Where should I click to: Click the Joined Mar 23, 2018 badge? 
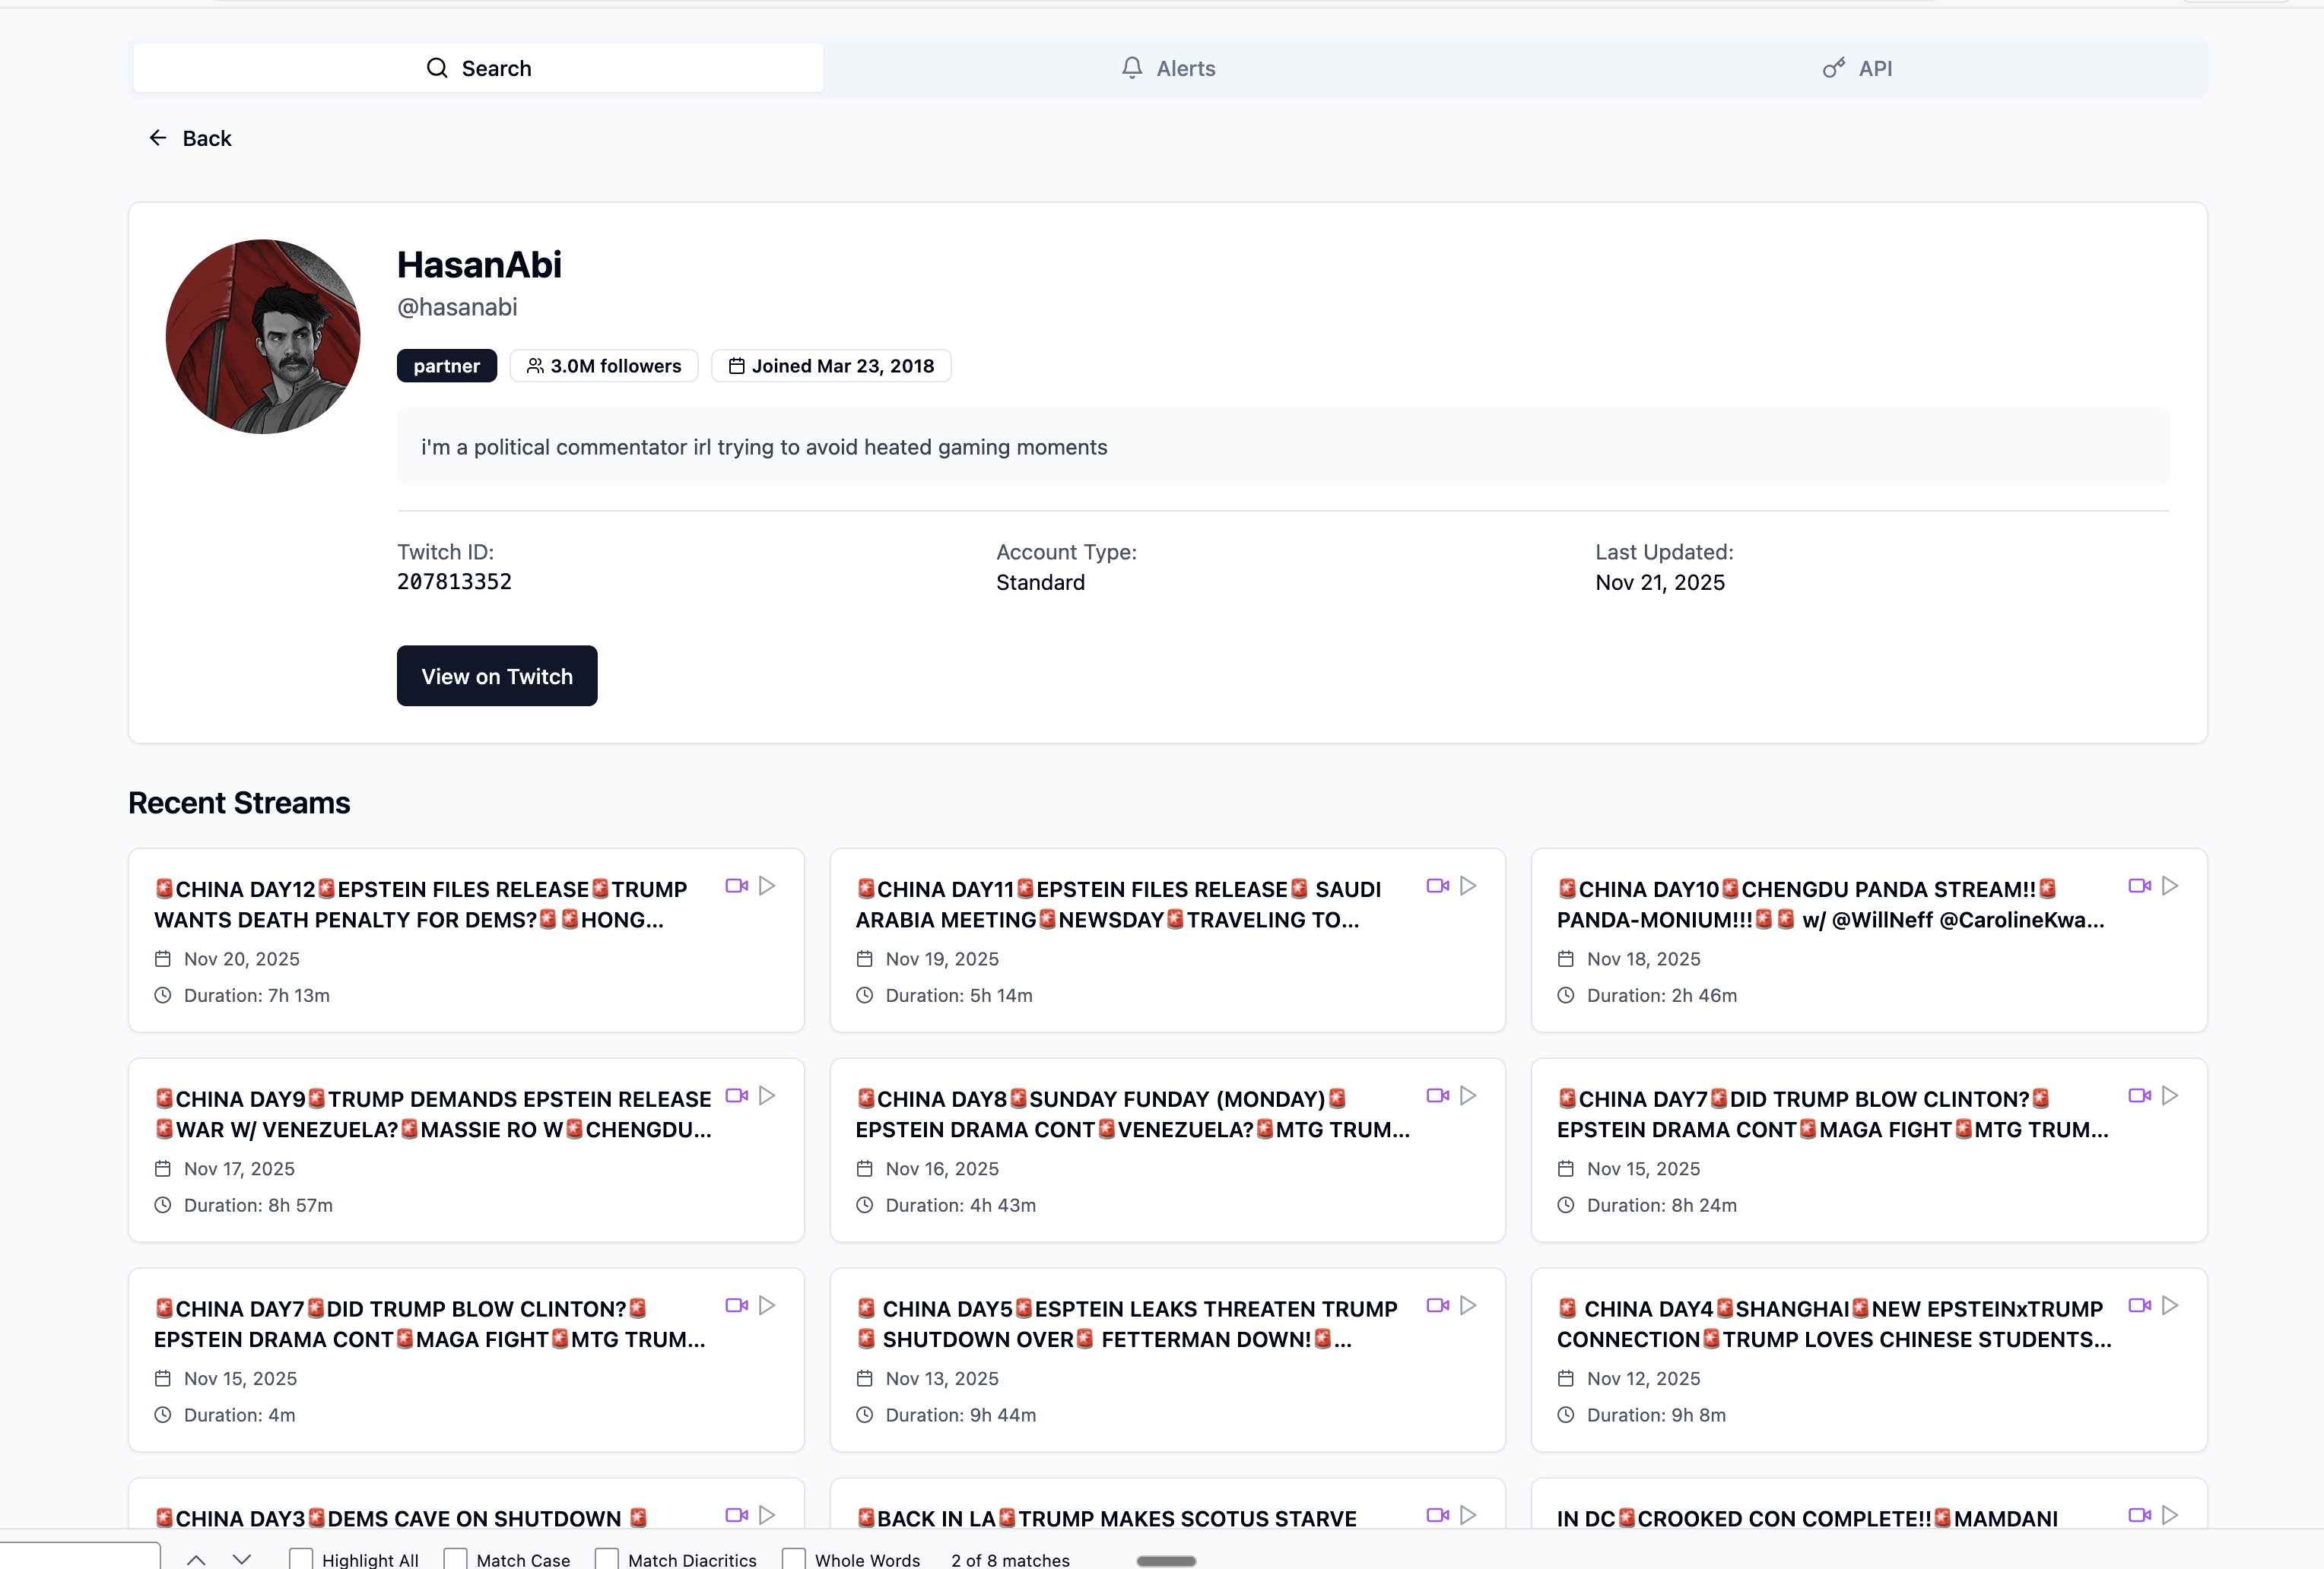click(x=831, y=366)
